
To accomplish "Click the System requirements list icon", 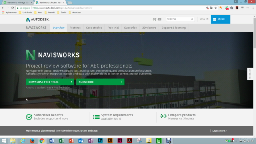I will (96, 117).
